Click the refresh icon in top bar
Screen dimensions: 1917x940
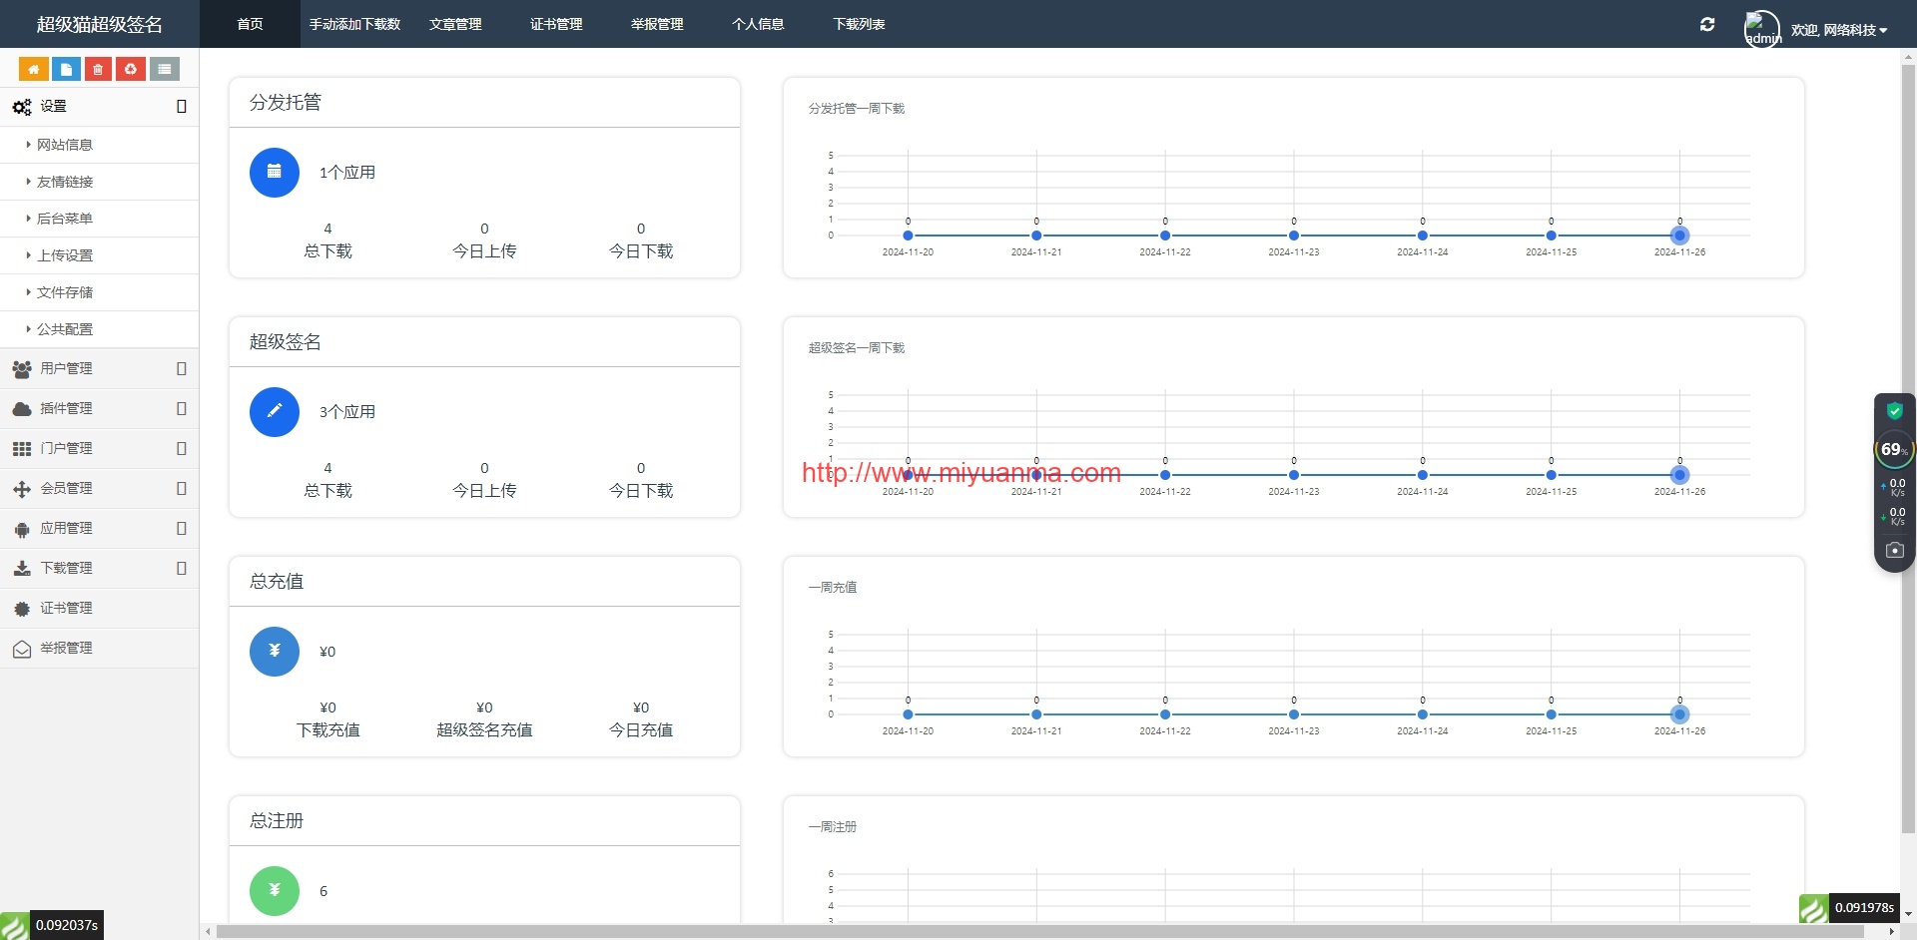[x=1707, y=24]
